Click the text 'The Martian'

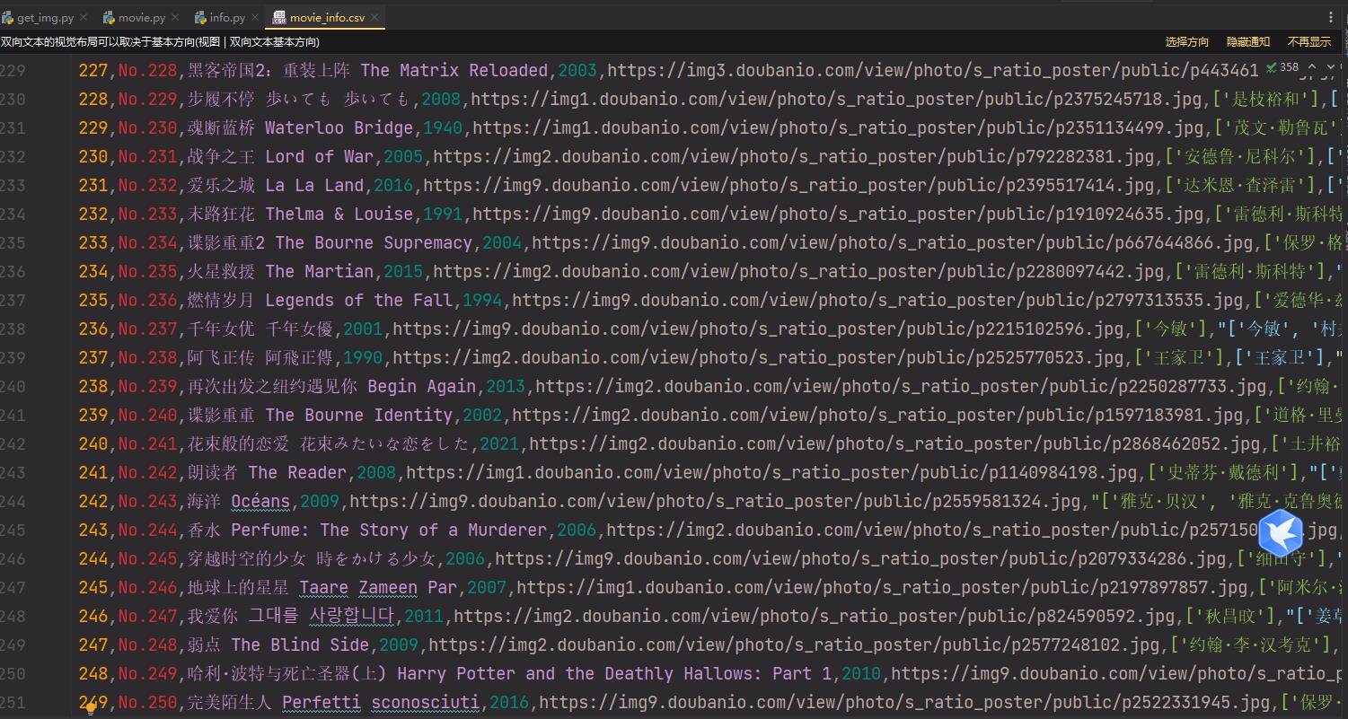click(x=319, y=271)
